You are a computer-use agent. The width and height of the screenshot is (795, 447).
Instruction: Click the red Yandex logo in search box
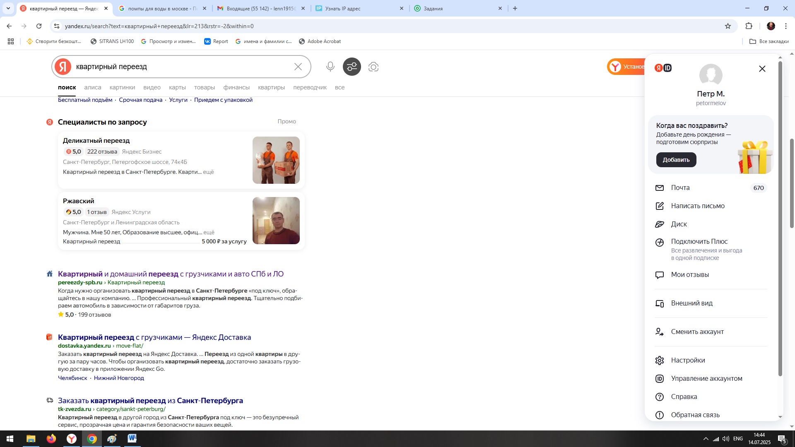(x=63, y=67)
